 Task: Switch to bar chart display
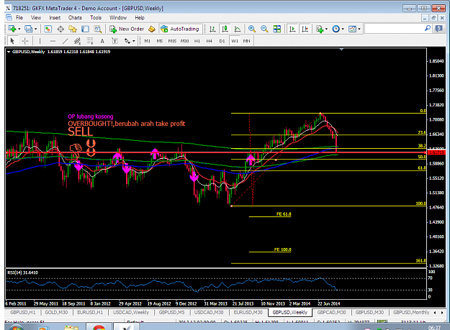(212, 29)
